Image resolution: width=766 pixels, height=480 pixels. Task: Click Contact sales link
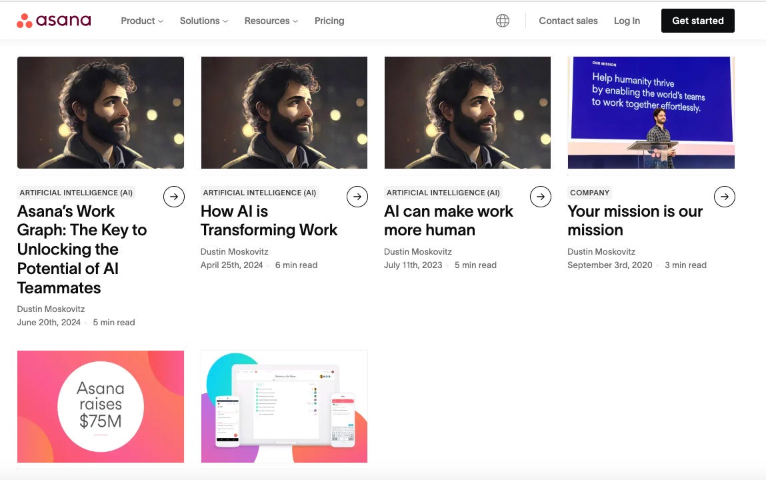click(568, 21)
